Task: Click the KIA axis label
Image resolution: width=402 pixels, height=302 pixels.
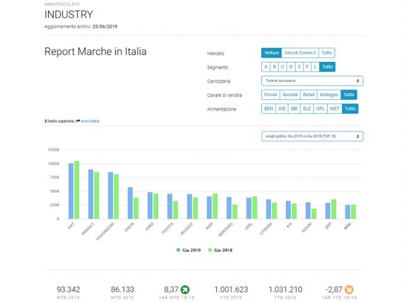Action: tap(289, 225)
